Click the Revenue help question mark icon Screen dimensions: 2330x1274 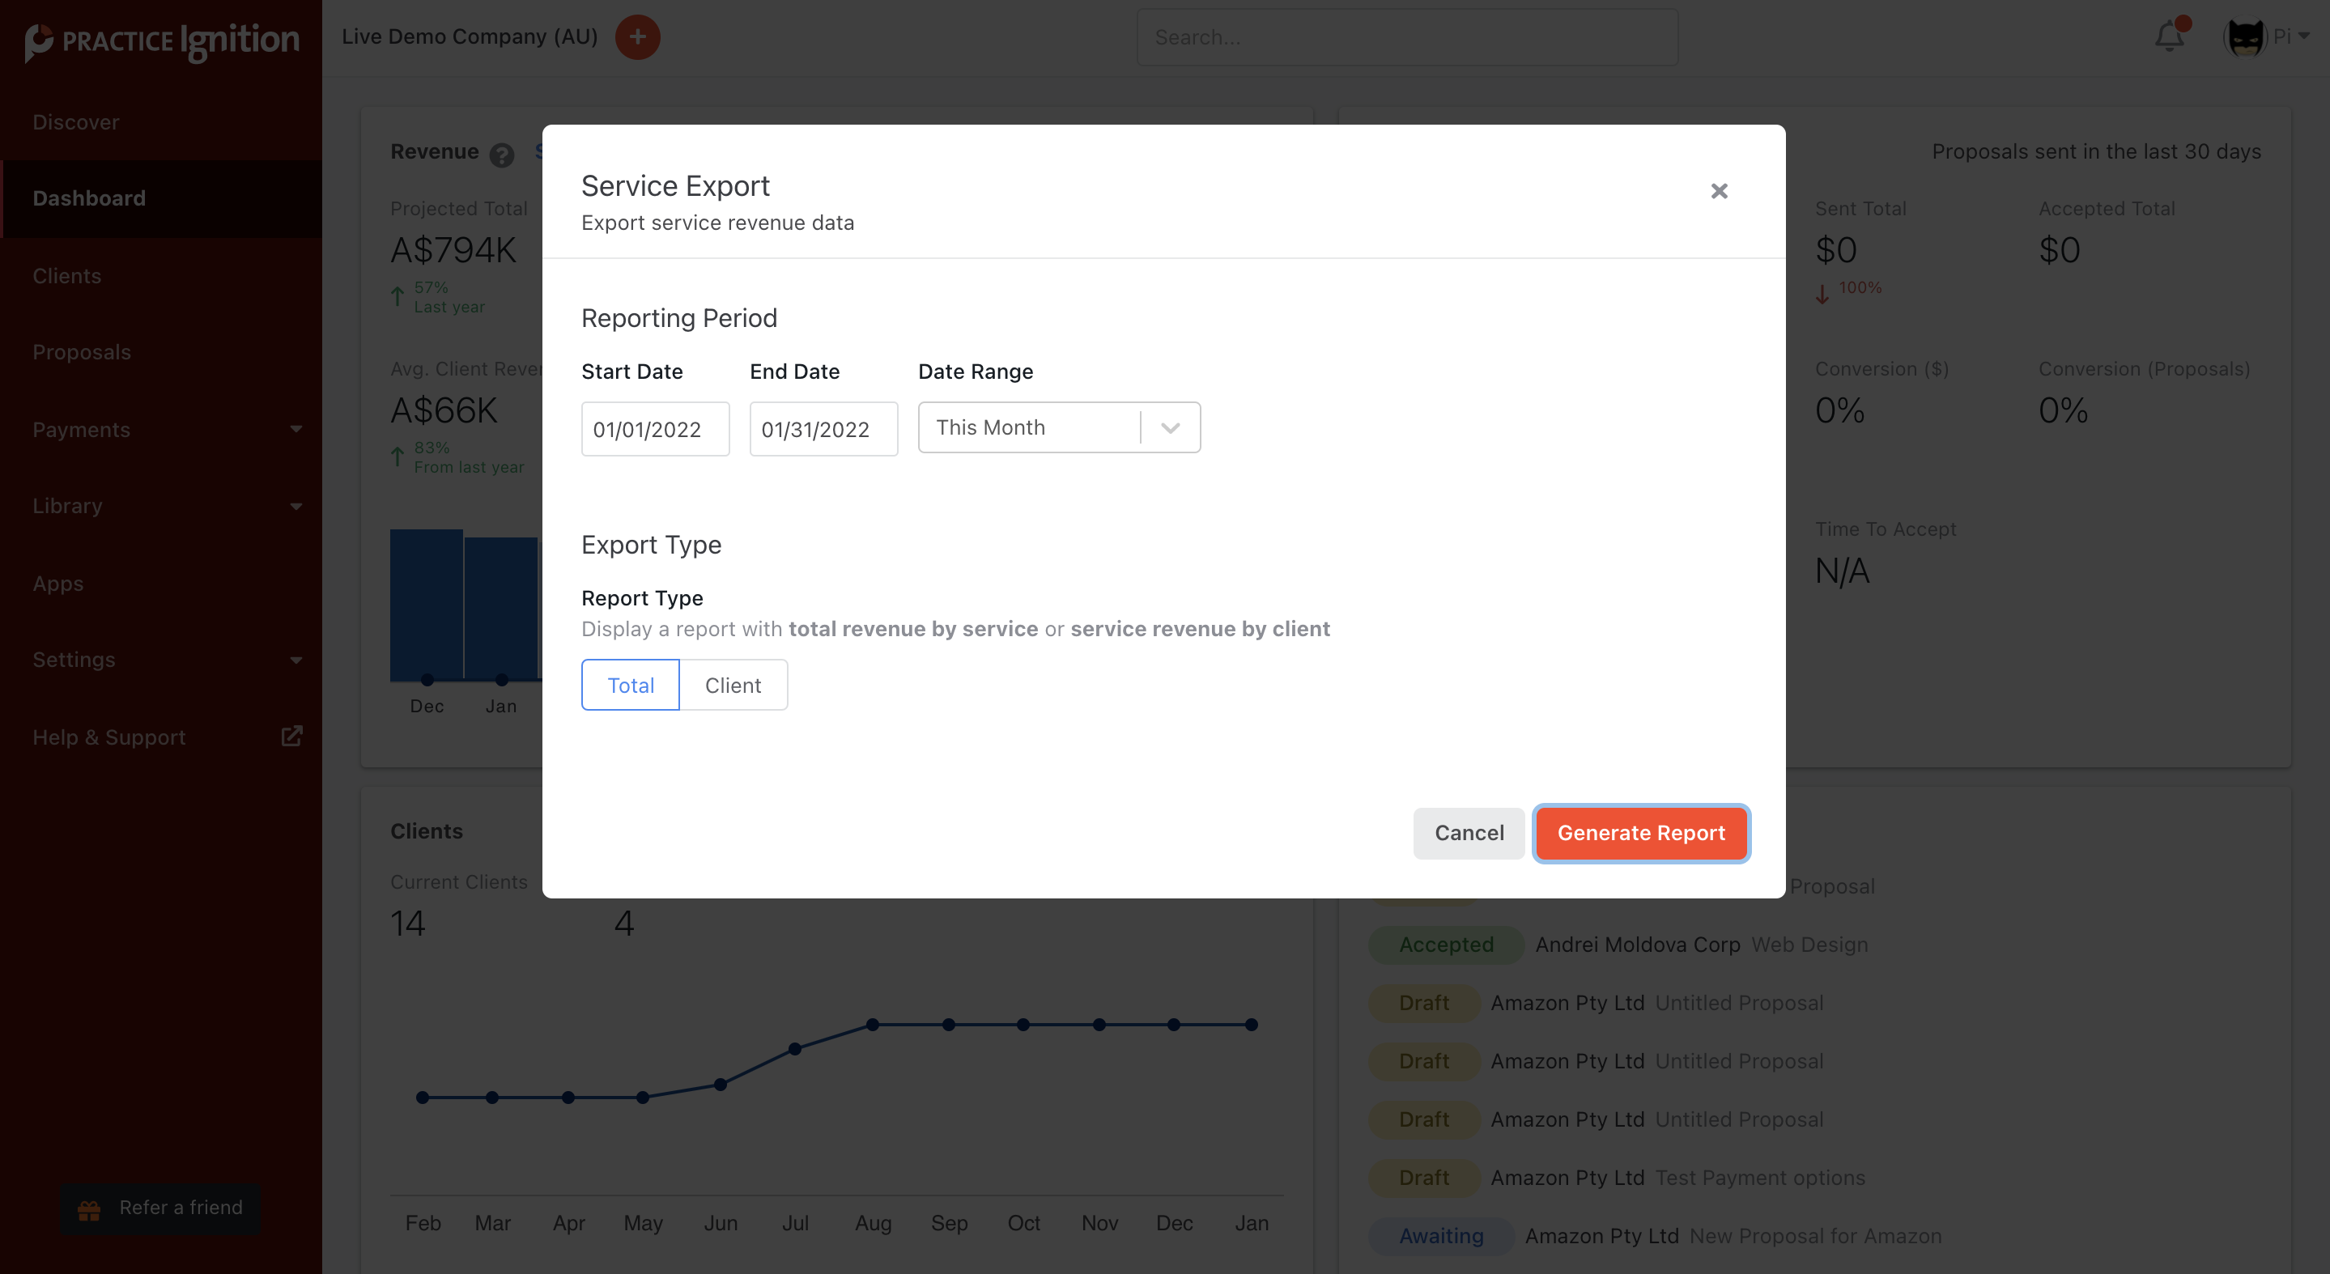(501, 155)
